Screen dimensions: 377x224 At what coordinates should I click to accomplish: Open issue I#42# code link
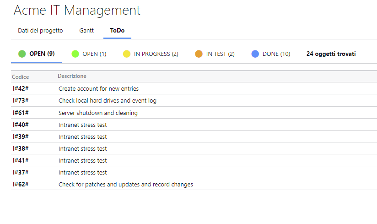(21, 88)
